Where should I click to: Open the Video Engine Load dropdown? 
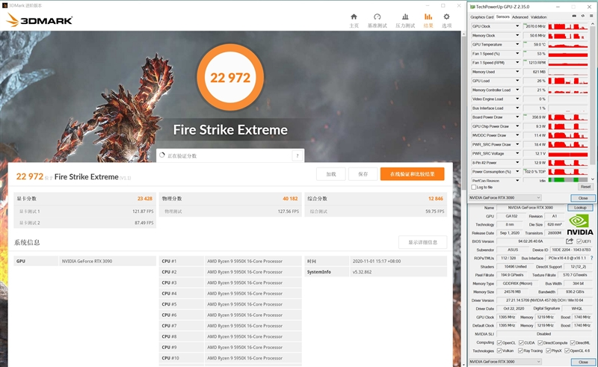click(517, 99)
